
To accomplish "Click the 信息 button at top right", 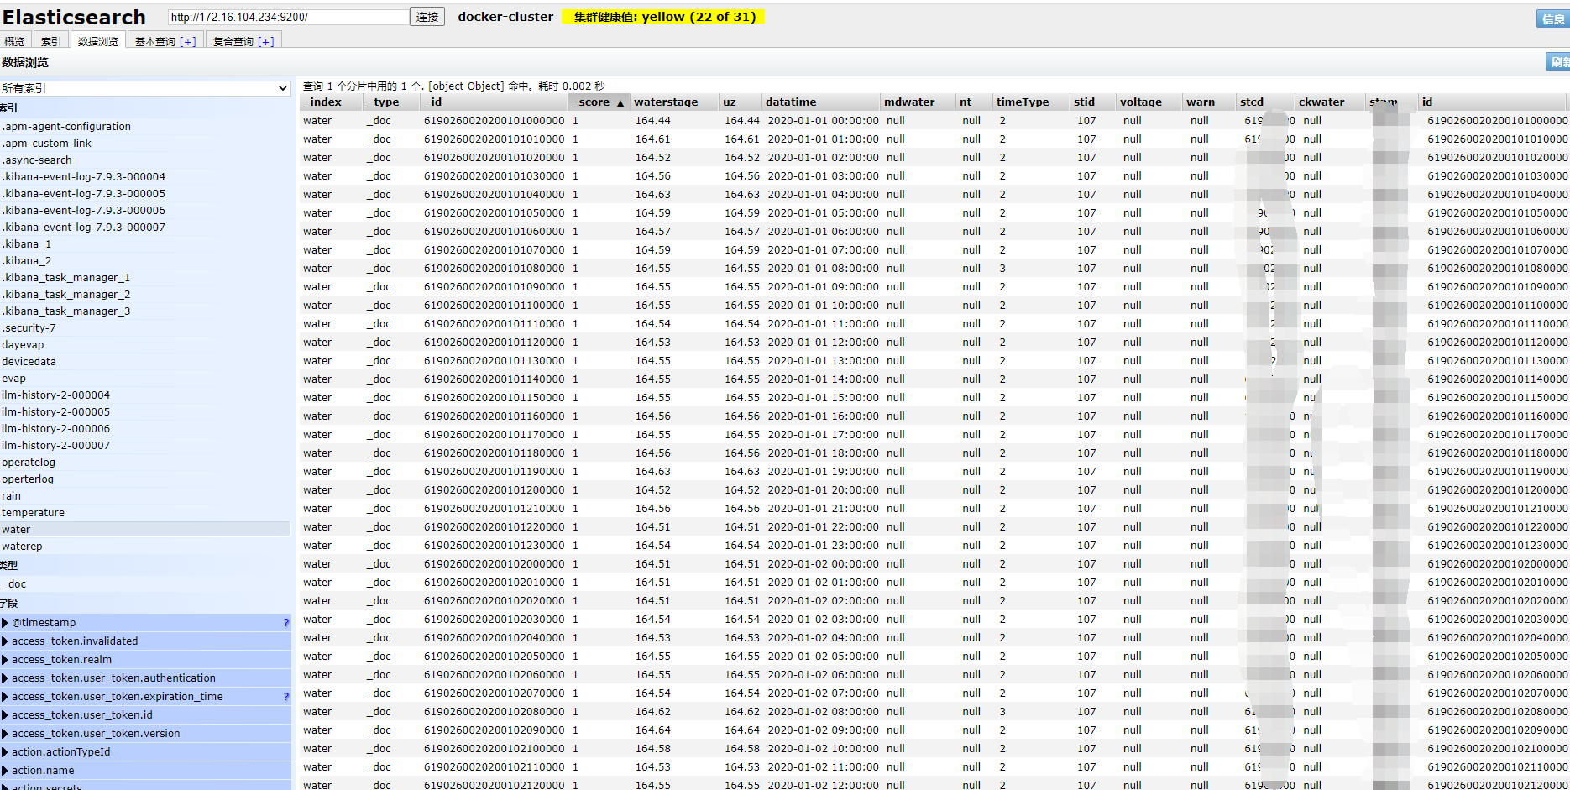I will [x=1554, y=18].
